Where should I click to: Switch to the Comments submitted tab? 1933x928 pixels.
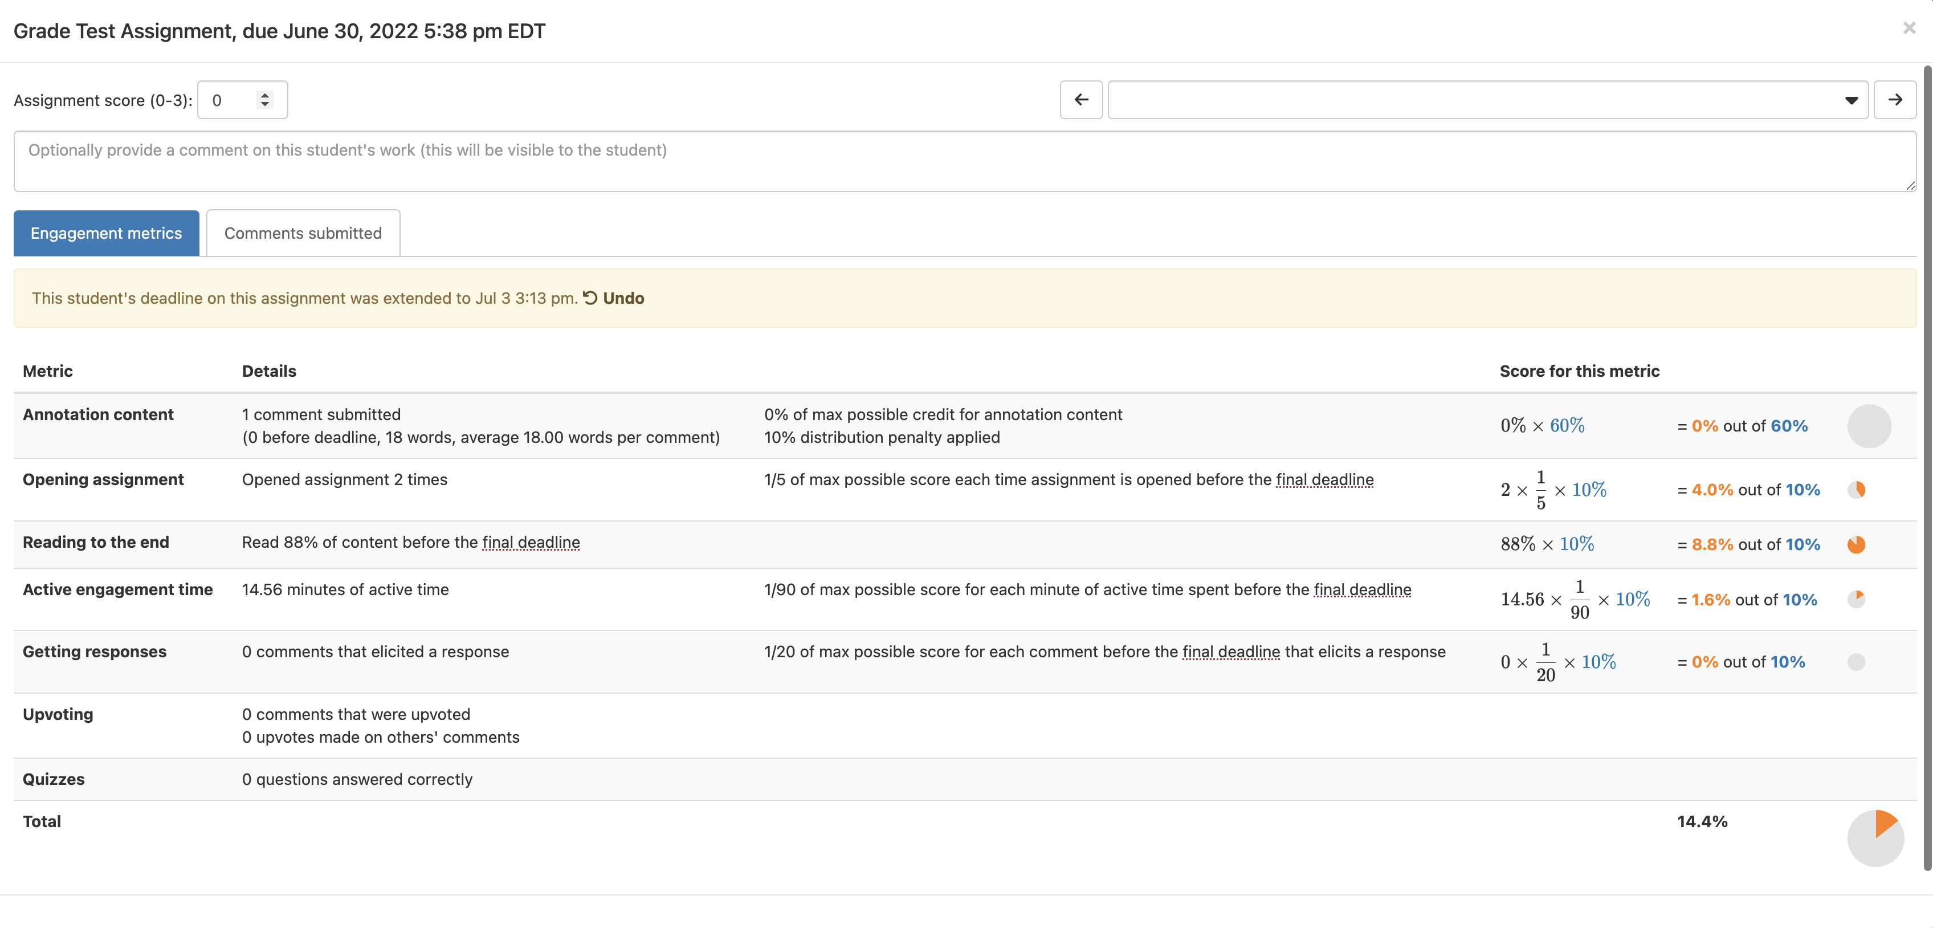[303, 234]
